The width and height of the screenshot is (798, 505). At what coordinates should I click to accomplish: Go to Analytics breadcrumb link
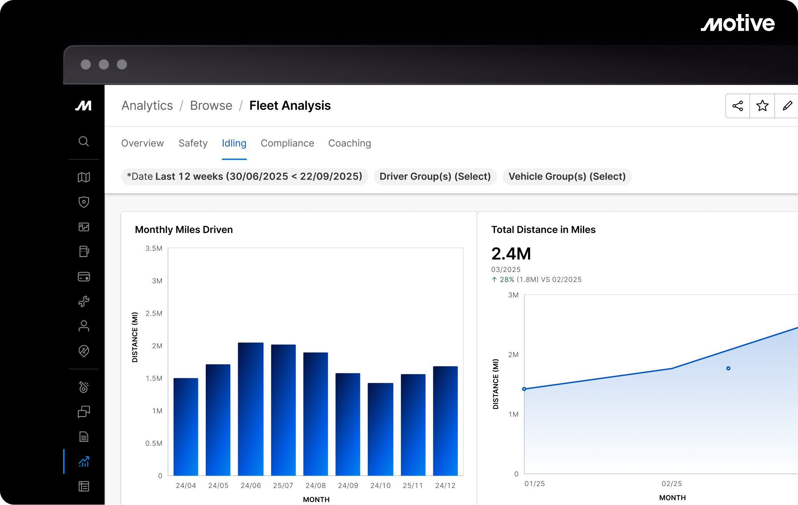tap(147, 106)
